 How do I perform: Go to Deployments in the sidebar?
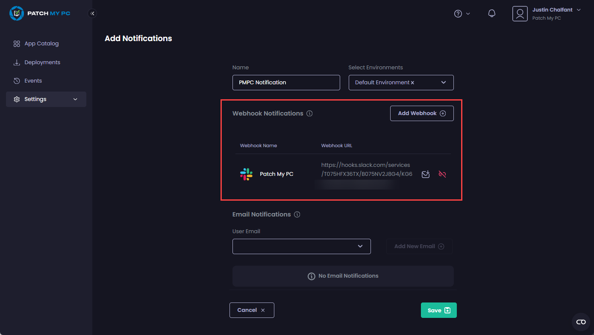[42, 62]
